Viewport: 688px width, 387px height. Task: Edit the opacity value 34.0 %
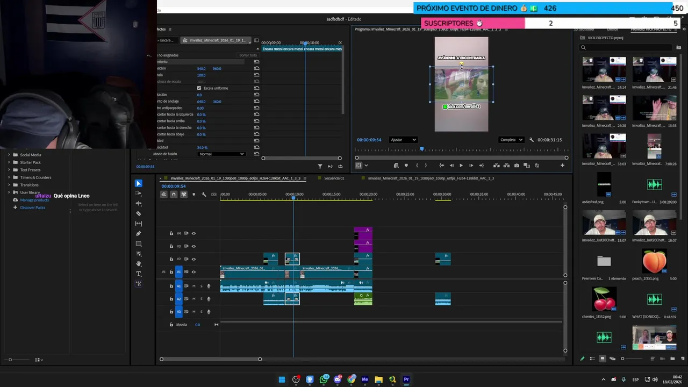click(202, 147)
